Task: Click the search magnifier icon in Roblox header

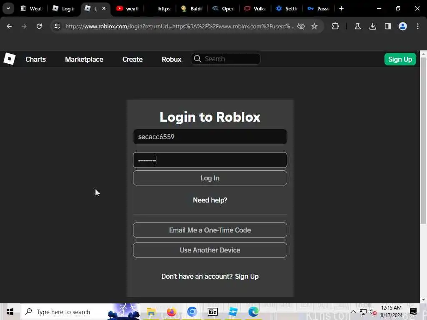Action: pyautogui.click(x=198, y=59)
